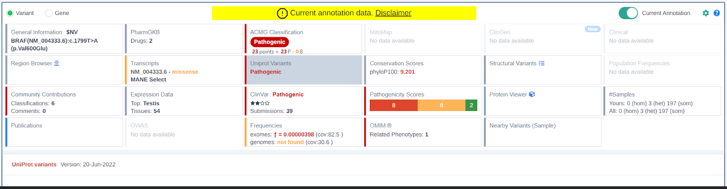This screenshot has height=189, width=727.
Task: Open the blue help question icon
Action: (717, 13)
